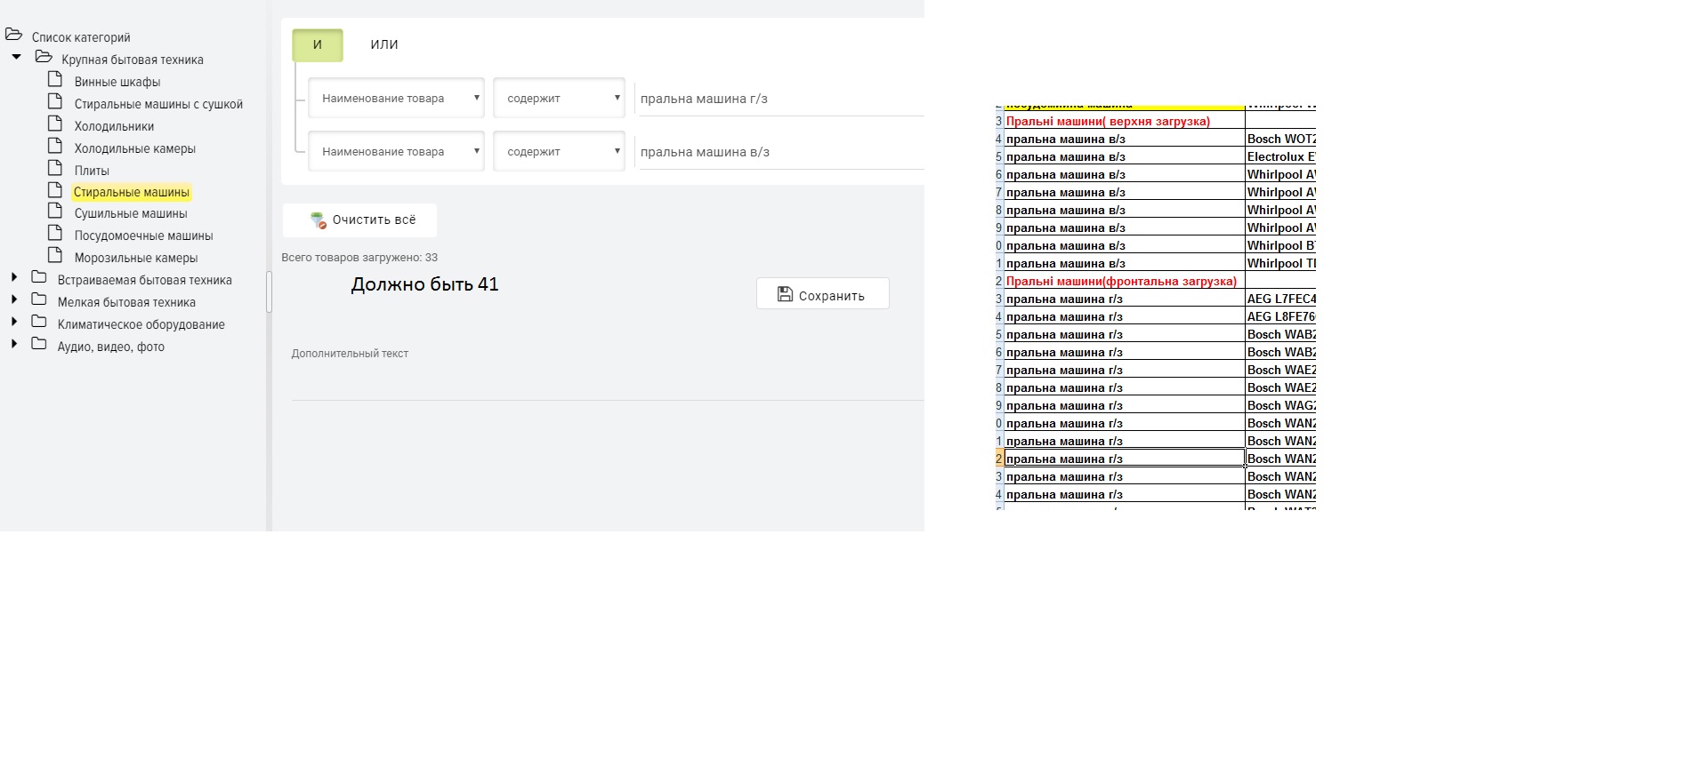Click the AEG L7FEC cell in the spreadsheet
The height and width of the screenshot is (782, 1703).
tap(1280, 299)
